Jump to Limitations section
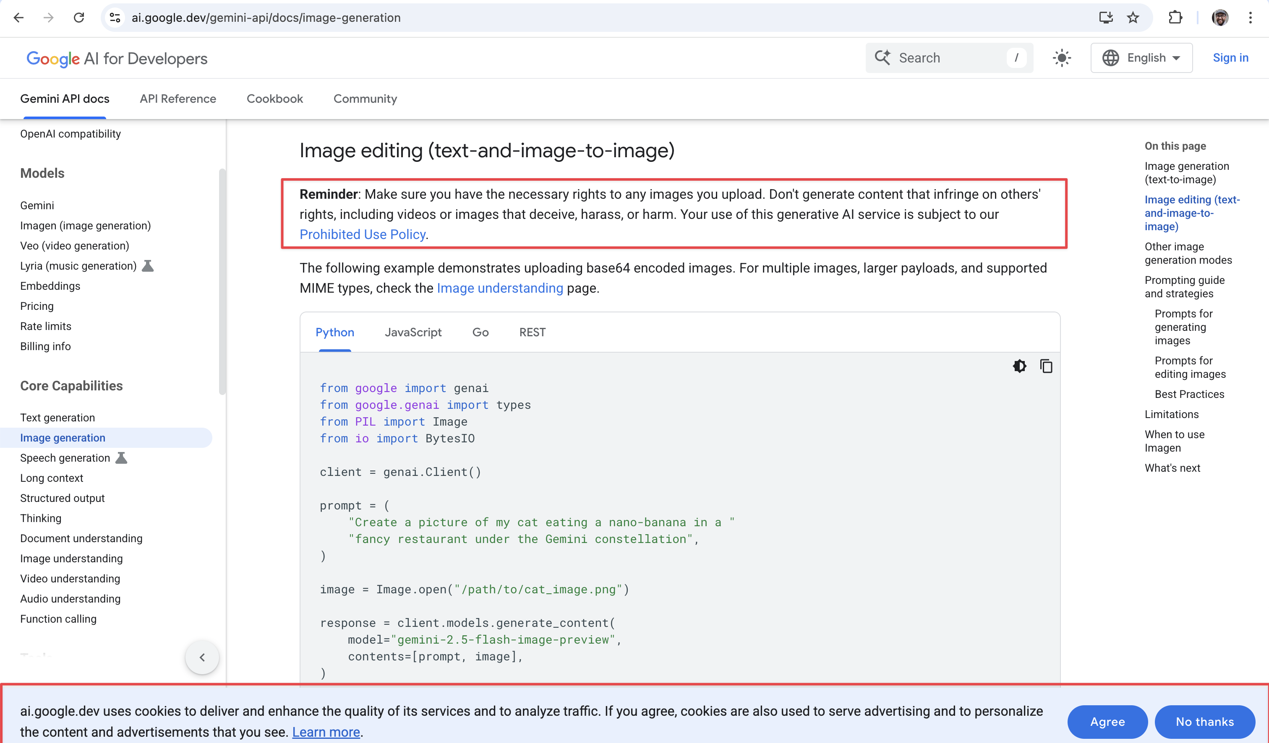 1171,414
